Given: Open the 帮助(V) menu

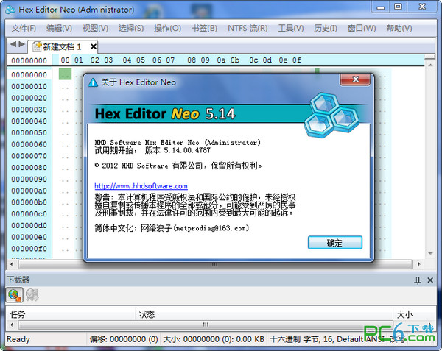Looking at the screenshot, I should coord(399,29).
